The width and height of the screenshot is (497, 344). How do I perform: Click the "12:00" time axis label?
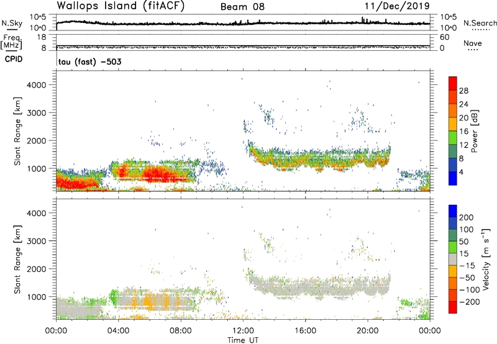(243, 330)
